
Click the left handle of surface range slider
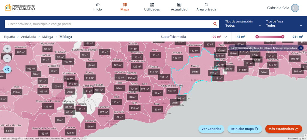257,37
